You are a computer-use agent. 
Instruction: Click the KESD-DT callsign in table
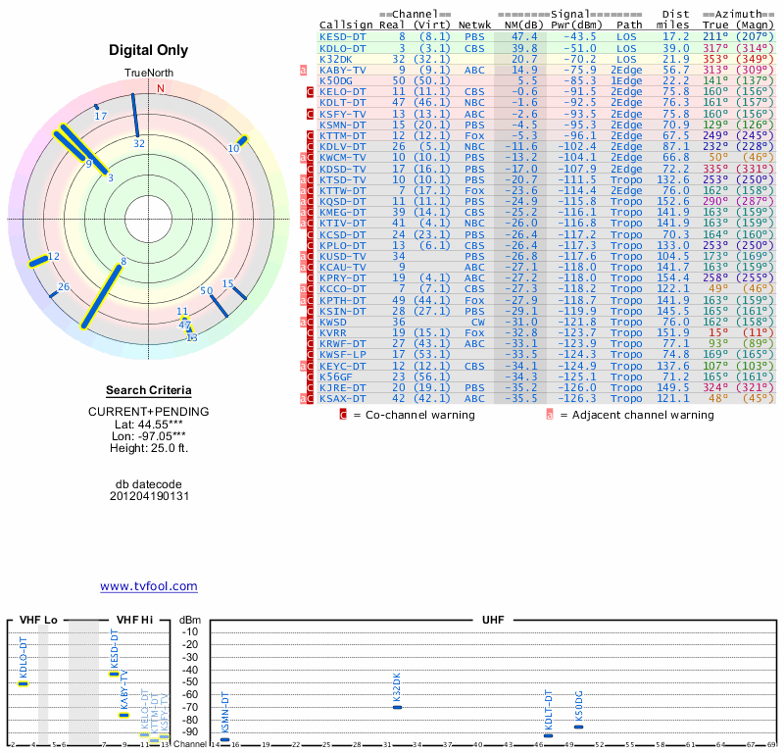point(343,36)
